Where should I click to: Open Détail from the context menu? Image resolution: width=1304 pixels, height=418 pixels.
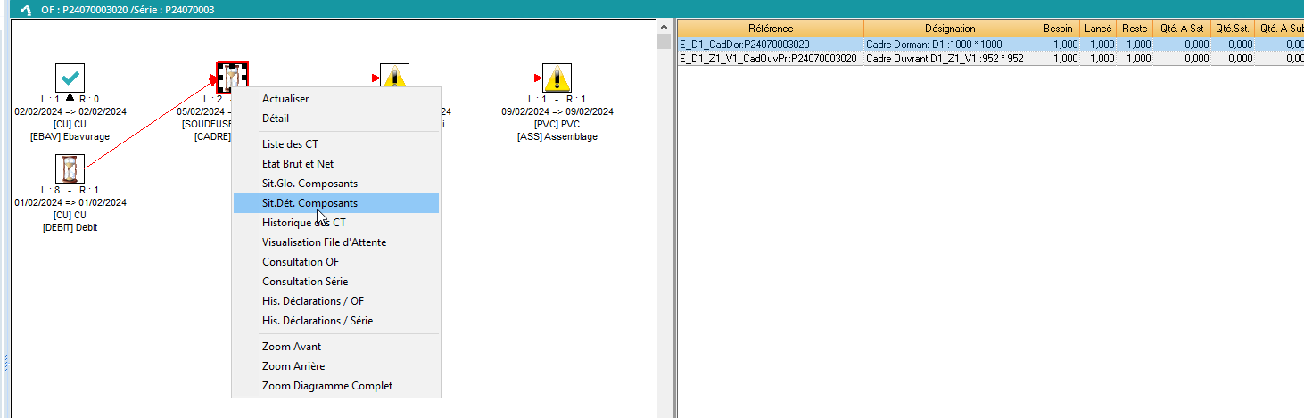pos(276,119)
